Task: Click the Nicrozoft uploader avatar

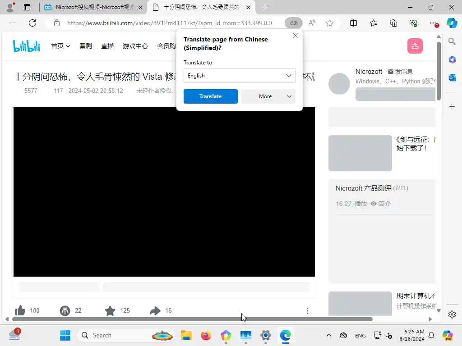Action: 339,84
